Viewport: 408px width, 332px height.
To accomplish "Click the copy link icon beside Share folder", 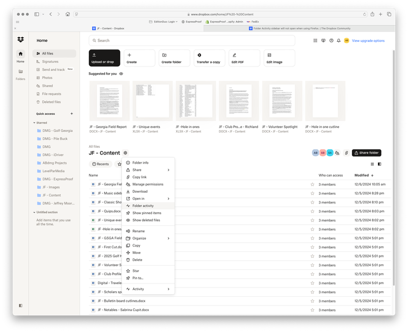I will point(346,152).
